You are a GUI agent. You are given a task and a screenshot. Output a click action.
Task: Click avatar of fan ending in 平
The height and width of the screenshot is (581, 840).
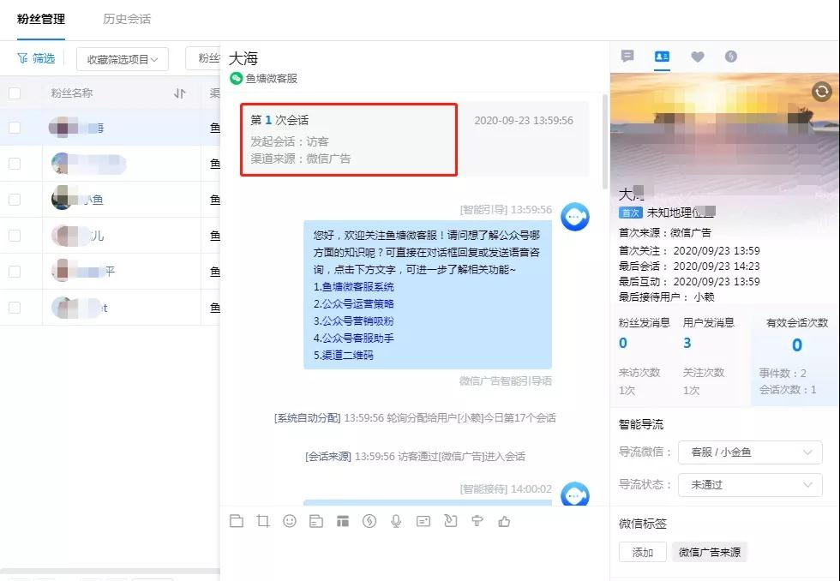pyautogui.click(x=63, y=272)
